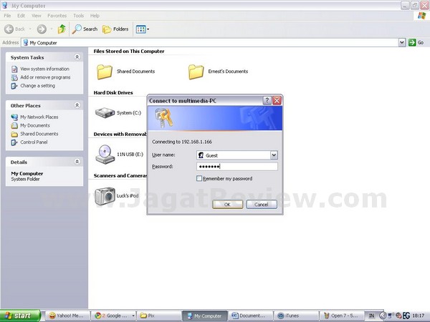Go up one folder level
This screenshot has height=322, width=430.
pyautogui.click(x=62, y=29)
